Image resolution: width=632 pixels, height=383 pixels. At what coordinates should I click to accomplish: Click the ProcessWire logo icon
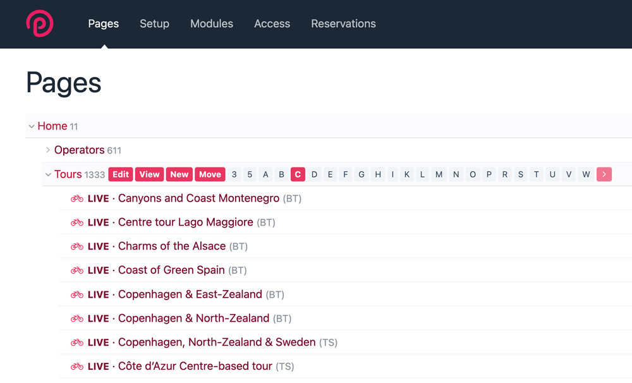click(x=39, y=24)
